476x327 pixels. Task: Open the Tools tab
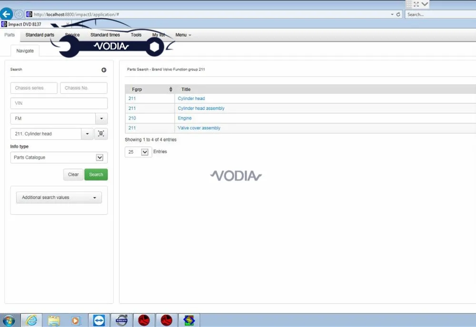[x=136, y=35]
